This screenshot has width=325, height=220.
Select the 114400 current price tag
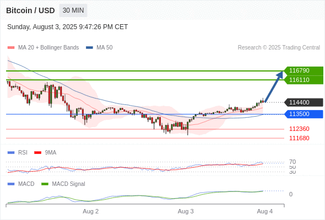click(304, 102)
